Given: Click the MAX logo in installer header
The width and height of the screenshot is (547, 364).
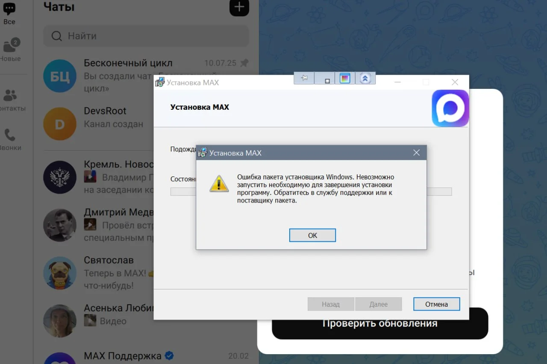Looking at the screenshot, I should [x=450, y=108].
